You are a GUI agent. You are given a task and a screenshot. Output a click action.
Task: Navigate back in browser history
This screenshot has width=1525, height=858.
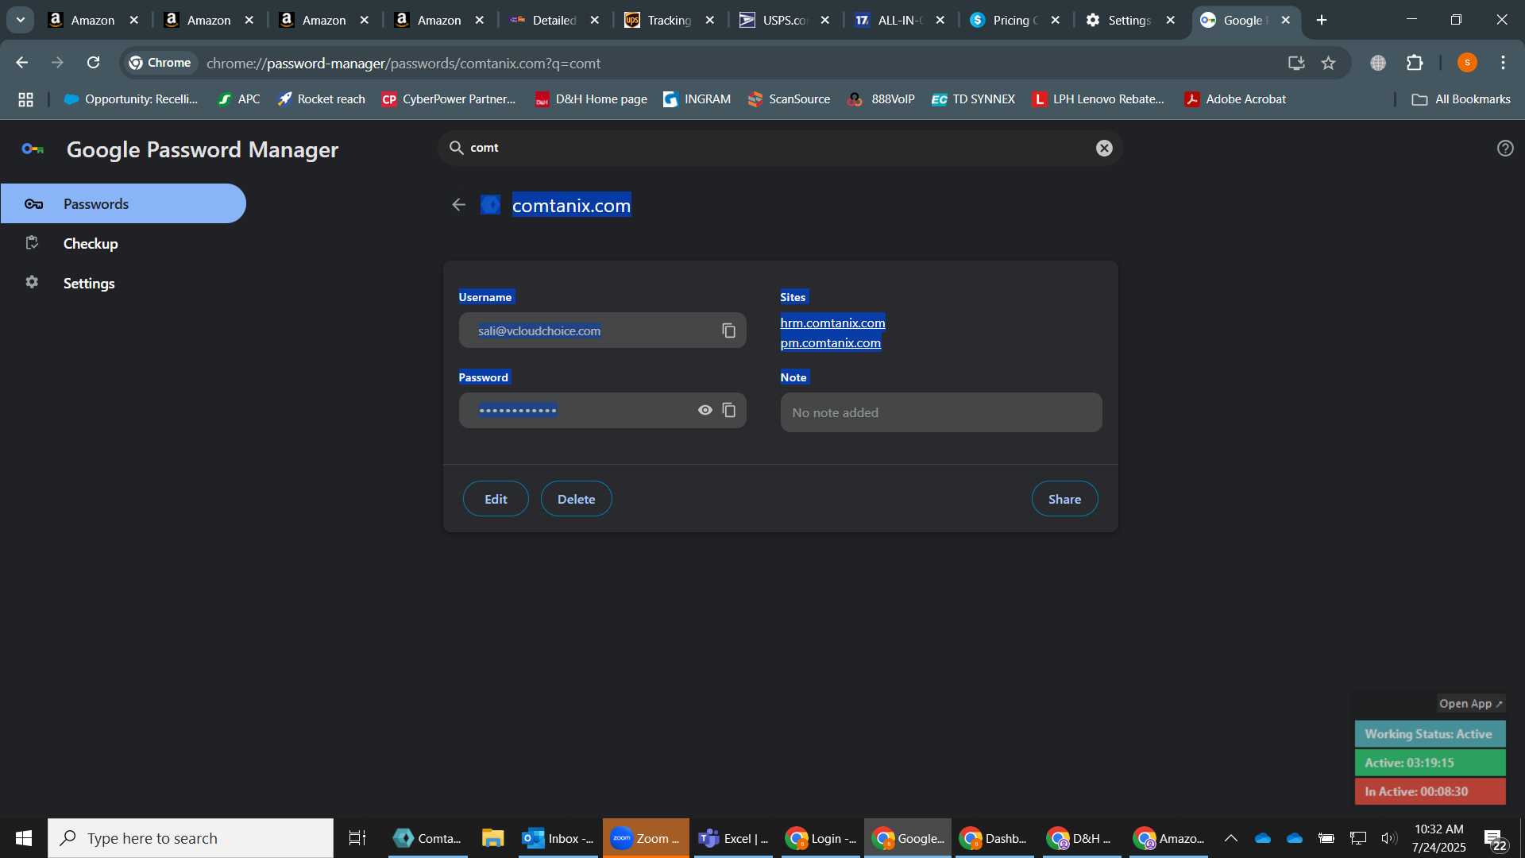21,63
